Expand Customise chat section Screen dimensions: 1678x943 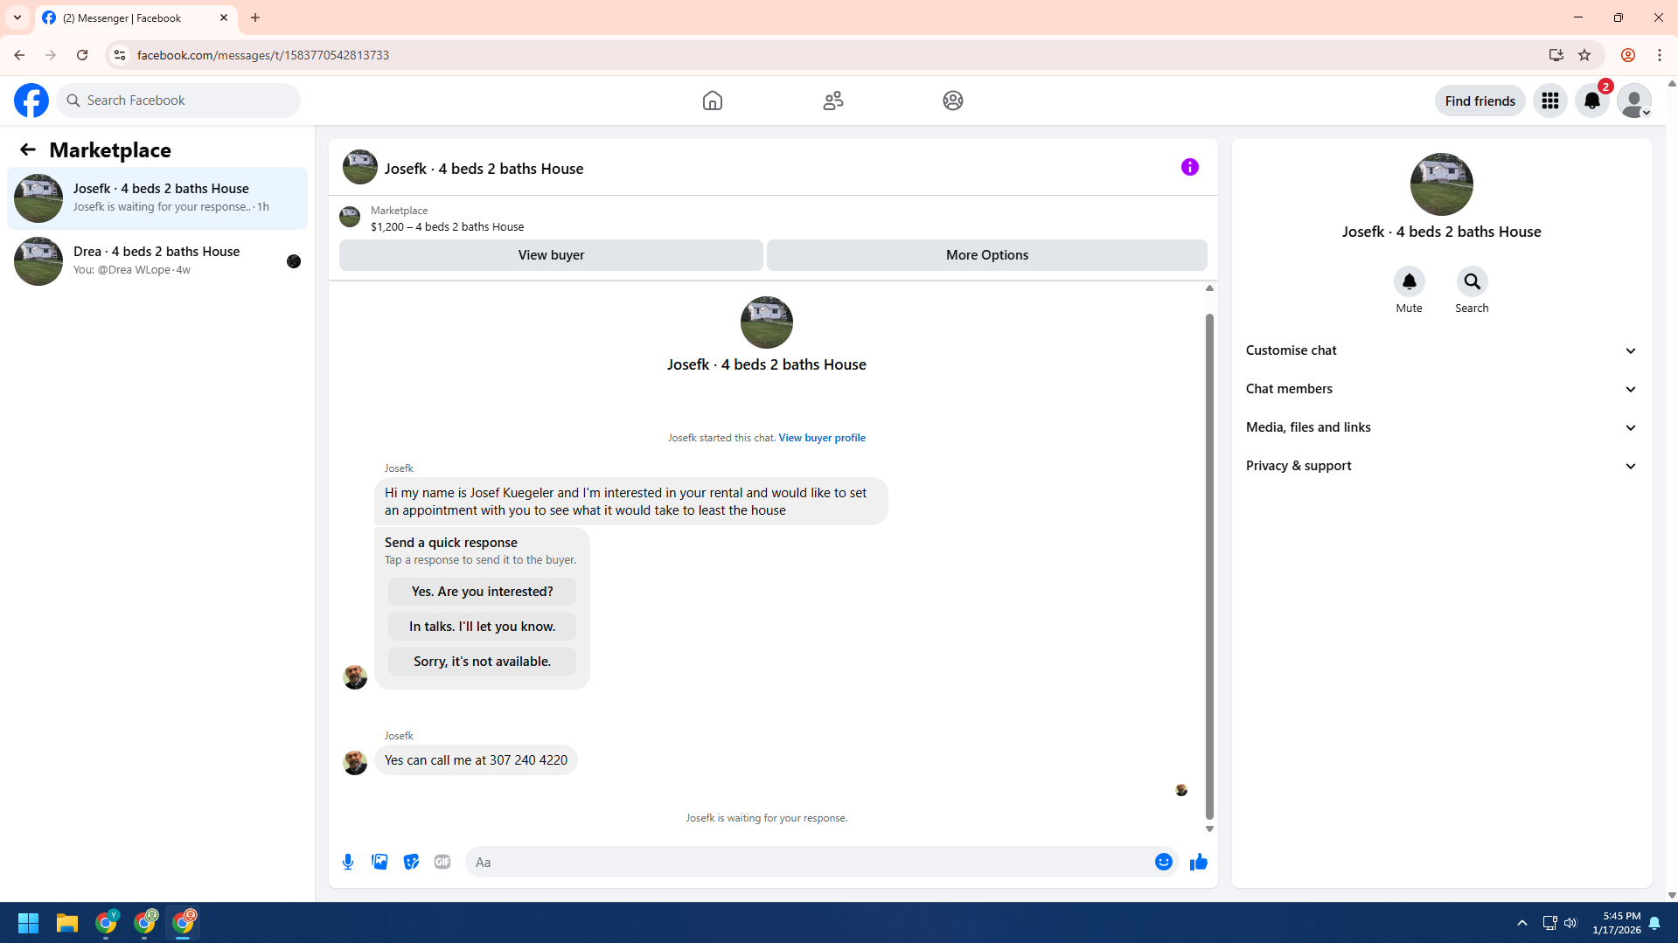pyautogui.click(x=1441, y=350)
